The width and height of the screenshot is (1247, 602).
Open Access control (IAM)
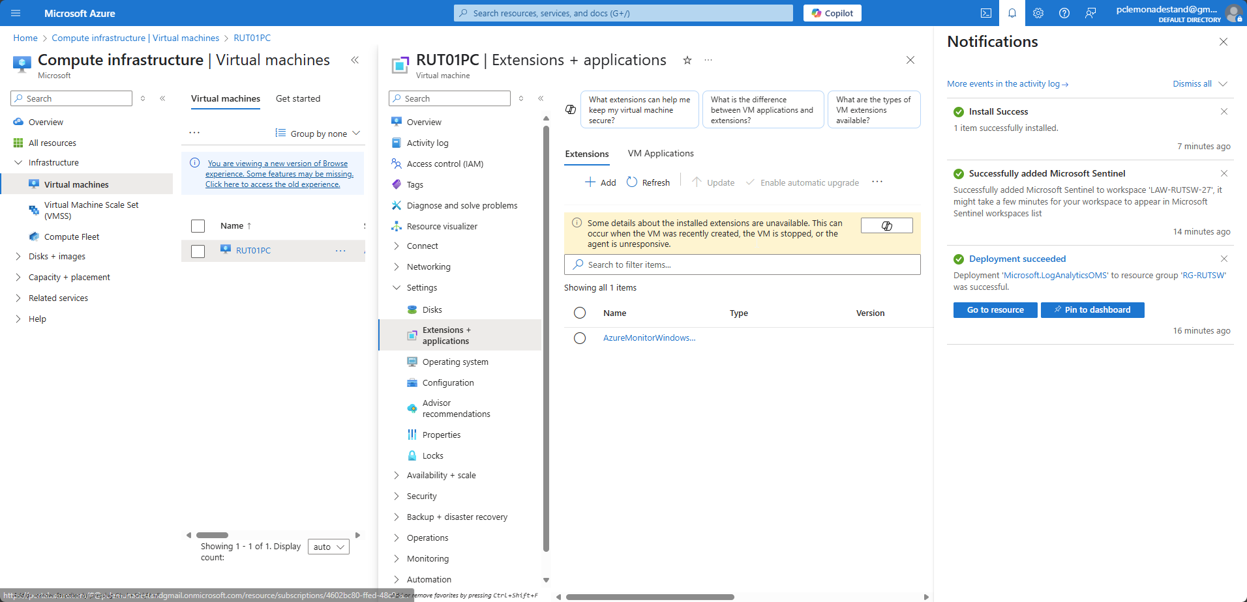445,164
